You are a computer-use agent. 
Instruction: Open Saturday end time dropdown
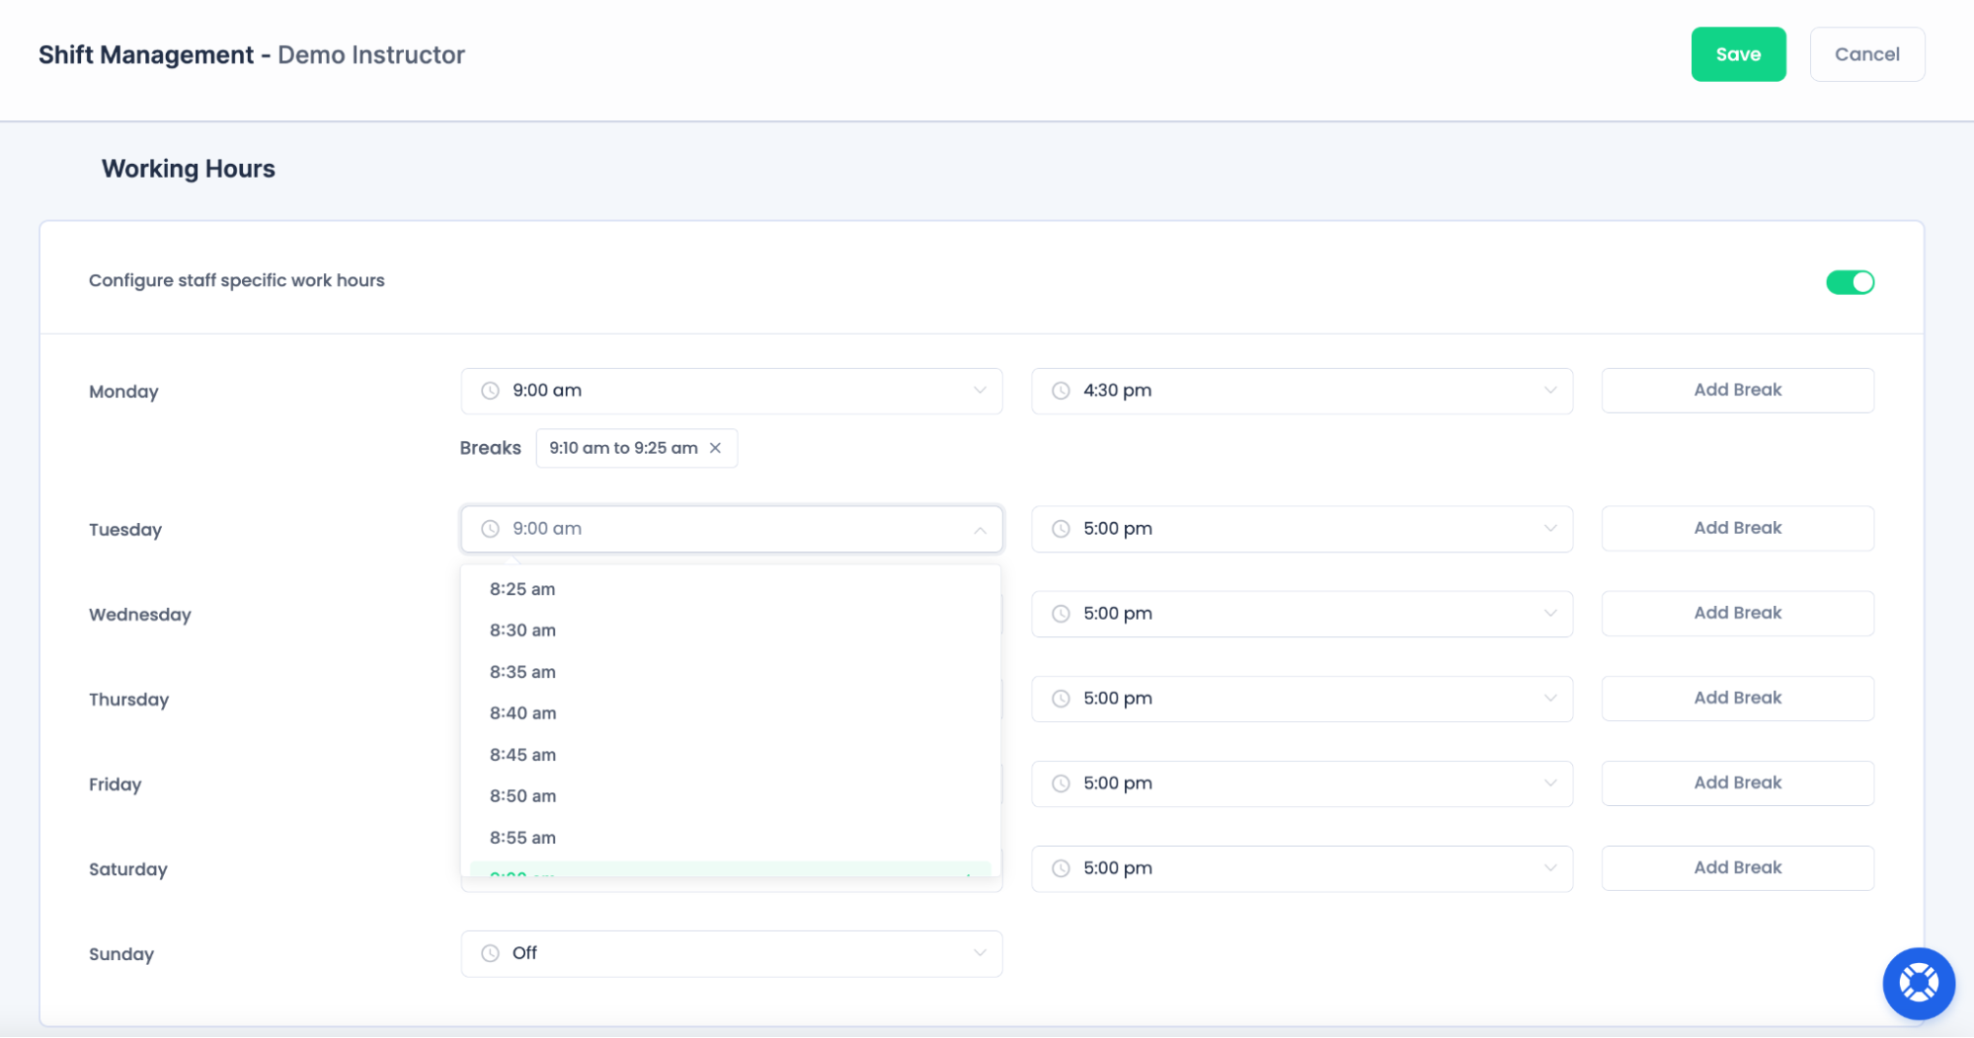click(x=1301, y=868)
